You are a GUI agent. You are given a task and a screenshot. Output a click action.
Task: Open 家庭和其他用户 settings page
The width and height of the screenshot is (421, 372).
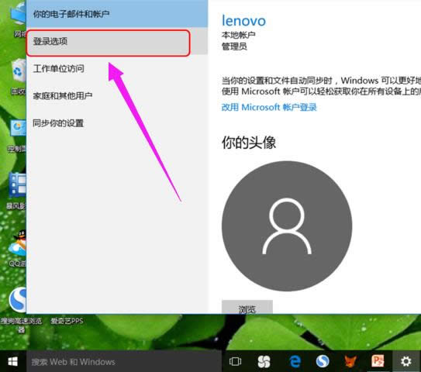tap(63, 96)
